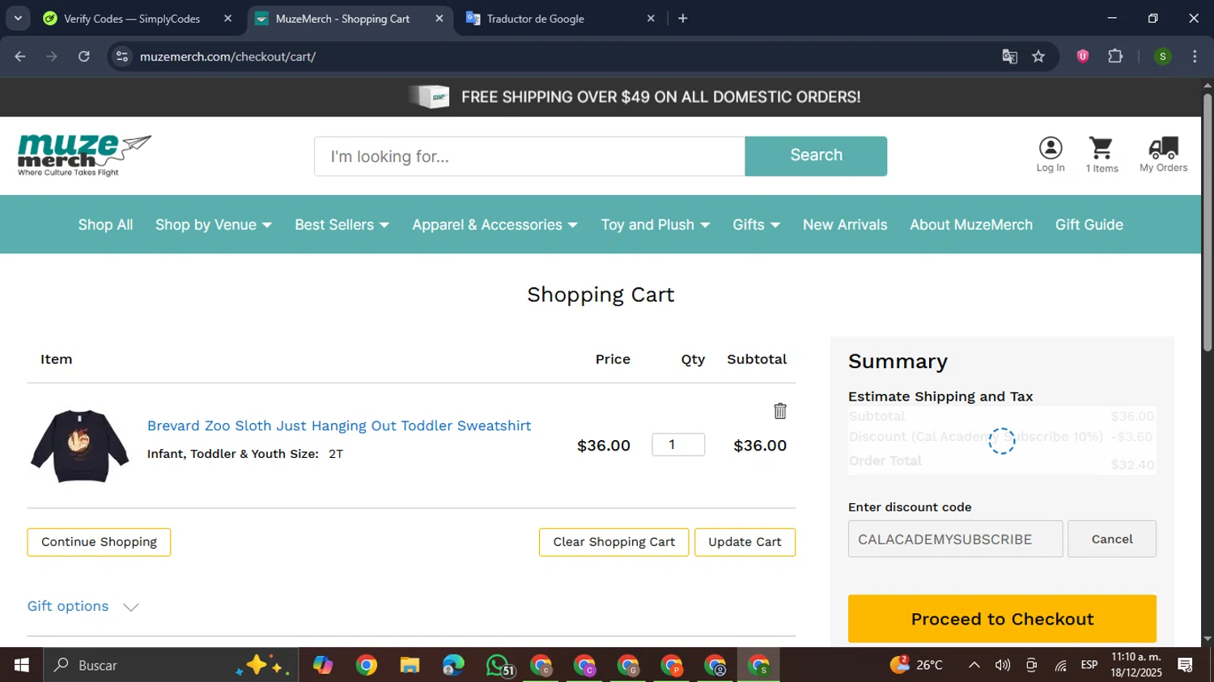1214x682 pixels.
Task: Click the weather widget showing 26°C
Action: tap(916, 665)
